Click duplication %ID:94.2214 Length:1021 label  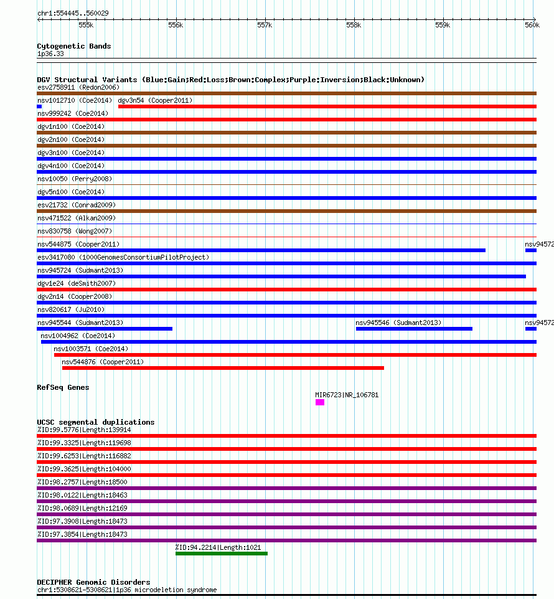click(x=218, y=547)
